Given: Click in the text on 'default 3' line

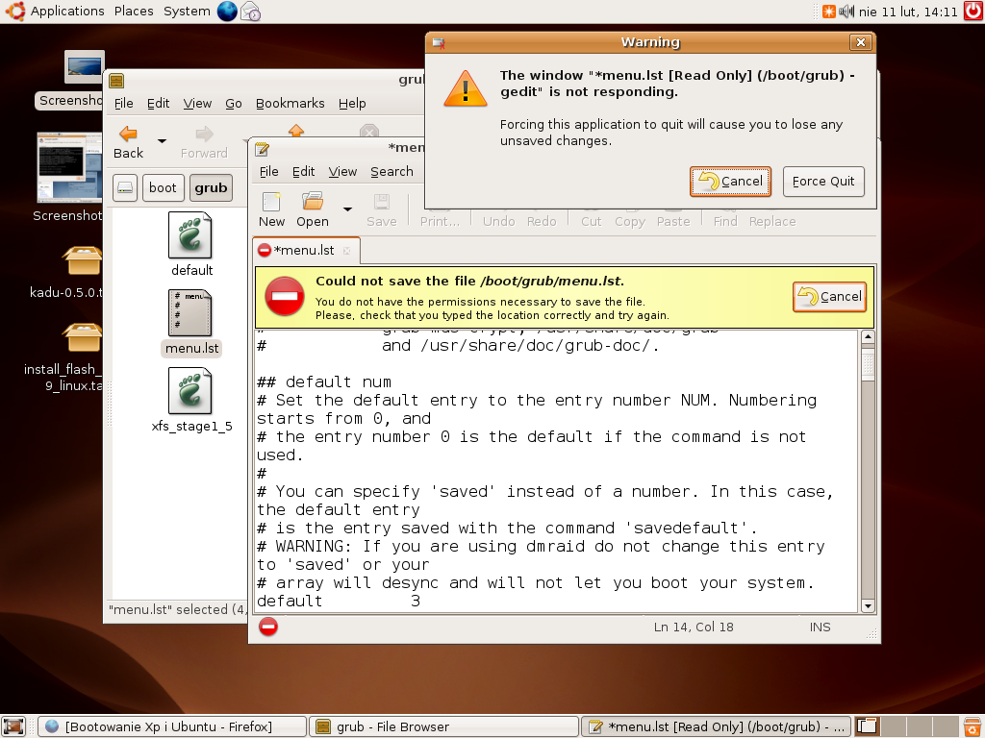Looking at the screenshot, I should [339, 601].
